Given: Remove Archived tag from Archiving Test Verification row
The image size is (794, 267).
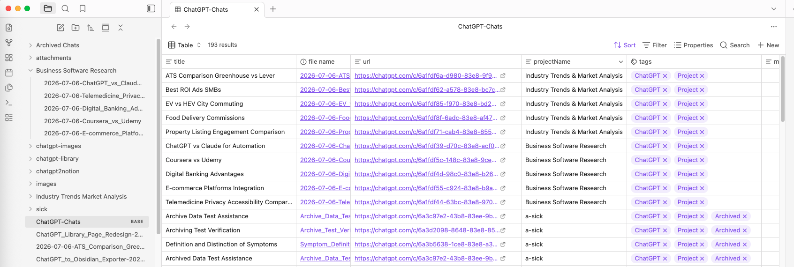Looking at the screenshot, I should pyautogui.click(x=745, y=230).
